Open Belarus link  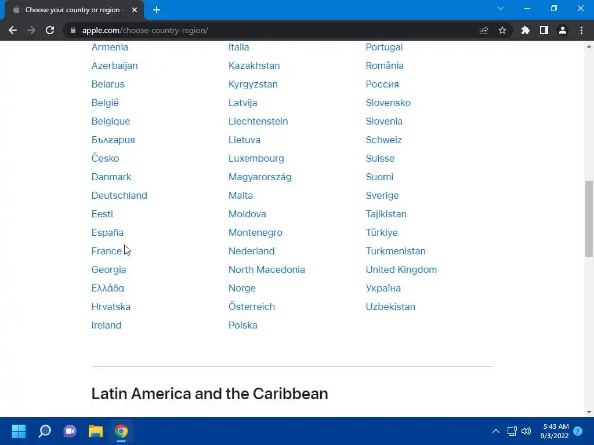pos(108,85)
